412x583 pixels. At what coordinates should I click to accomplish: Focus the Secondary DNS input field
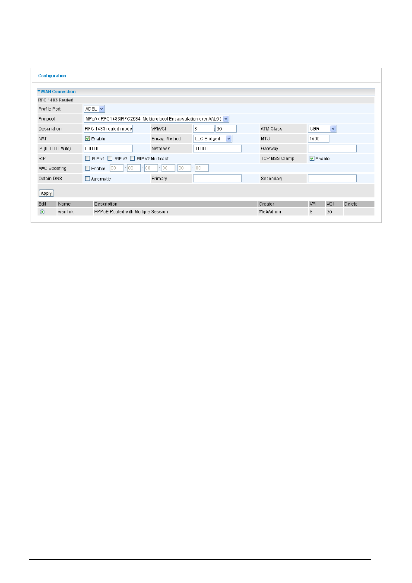pyautogui.click(x=332, y=178)
